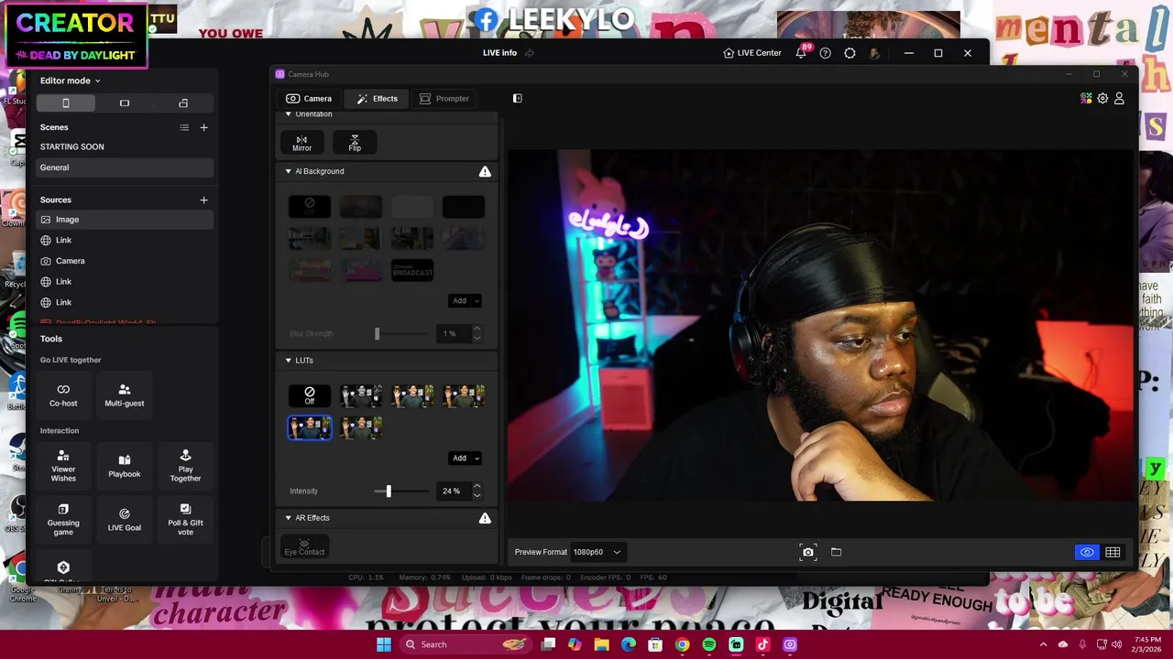Click the AI Background warning icon
1173x659 pixels.
coord(485,171)
